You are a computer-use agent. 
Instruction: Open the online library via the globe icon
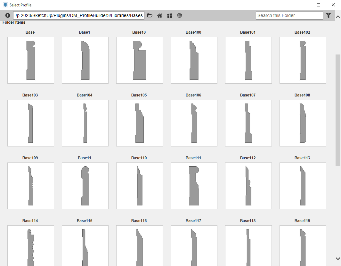pyautogui.click(x=180, y=15)
